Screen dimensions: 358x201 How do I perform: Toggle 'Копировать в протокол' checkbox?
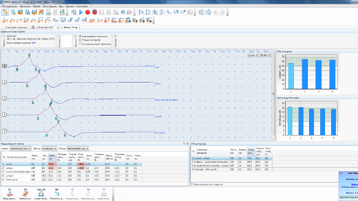point(80,36)
